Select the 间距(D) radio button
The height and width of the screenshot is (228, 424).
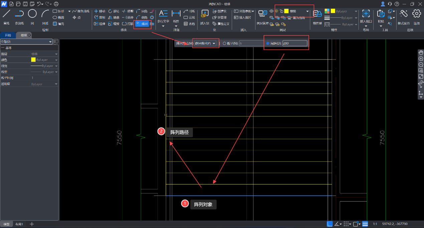pos(268,43)
